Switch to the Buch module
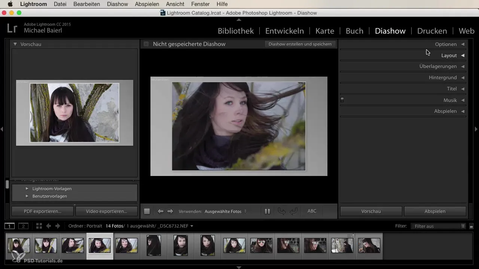 [354, 31]
